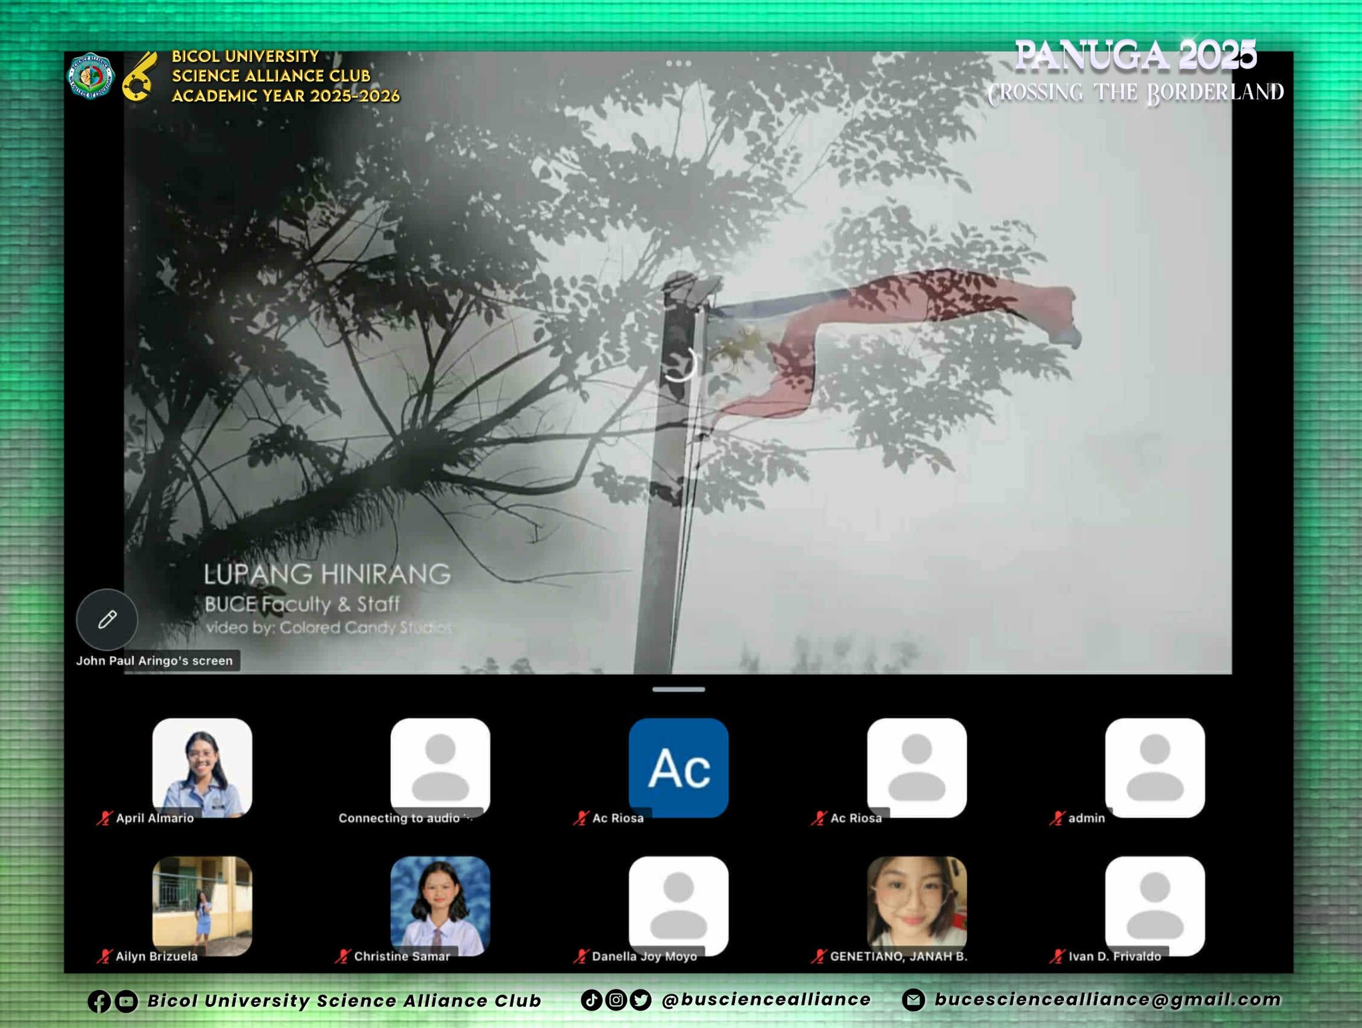Viewport: 1362px width, 1028px height.
Task: Click the drag handle bar below shared screen
Action: [678, 690]
